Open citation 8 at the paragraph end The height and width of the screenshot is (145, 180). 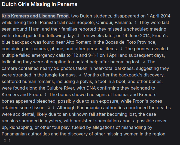point(10,140)
